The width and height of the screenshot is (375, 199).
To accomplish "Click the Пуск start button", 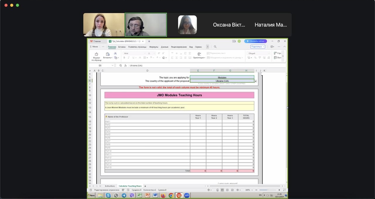I will point(92,195).
